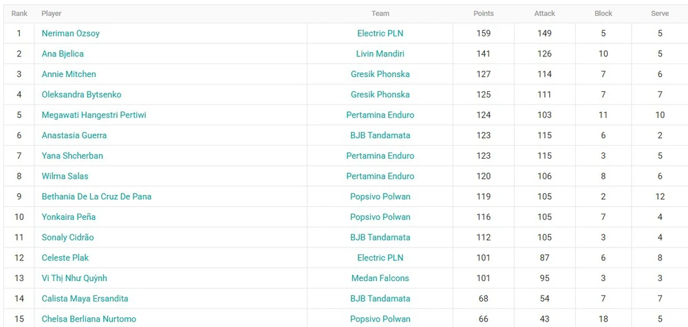The image size is (688, 327).
Task: Click the Team column header
Action: pyautogui.click(x=380, y=14)
